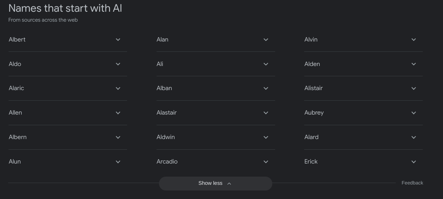Viewport: 443px width, 199px height.
Task: Select the Albern name label
Action: [18, 137]
